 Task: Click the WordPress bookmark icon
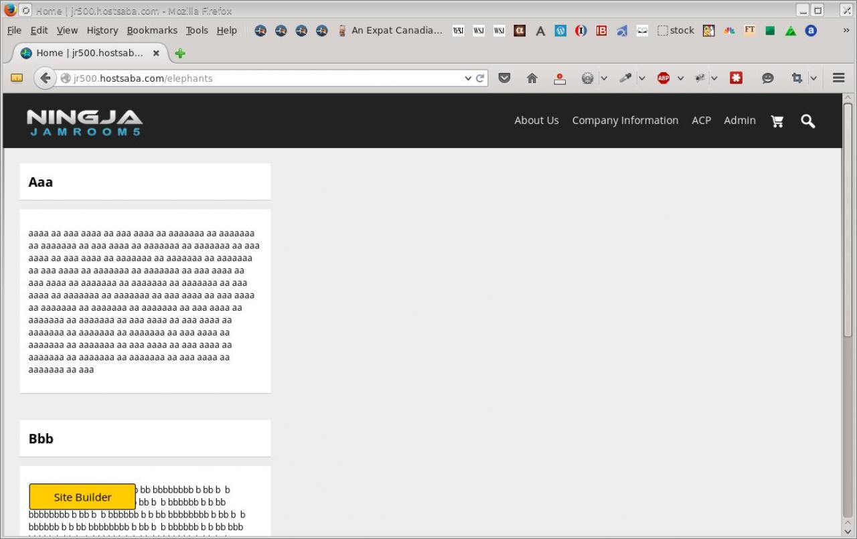click(560, 31)
